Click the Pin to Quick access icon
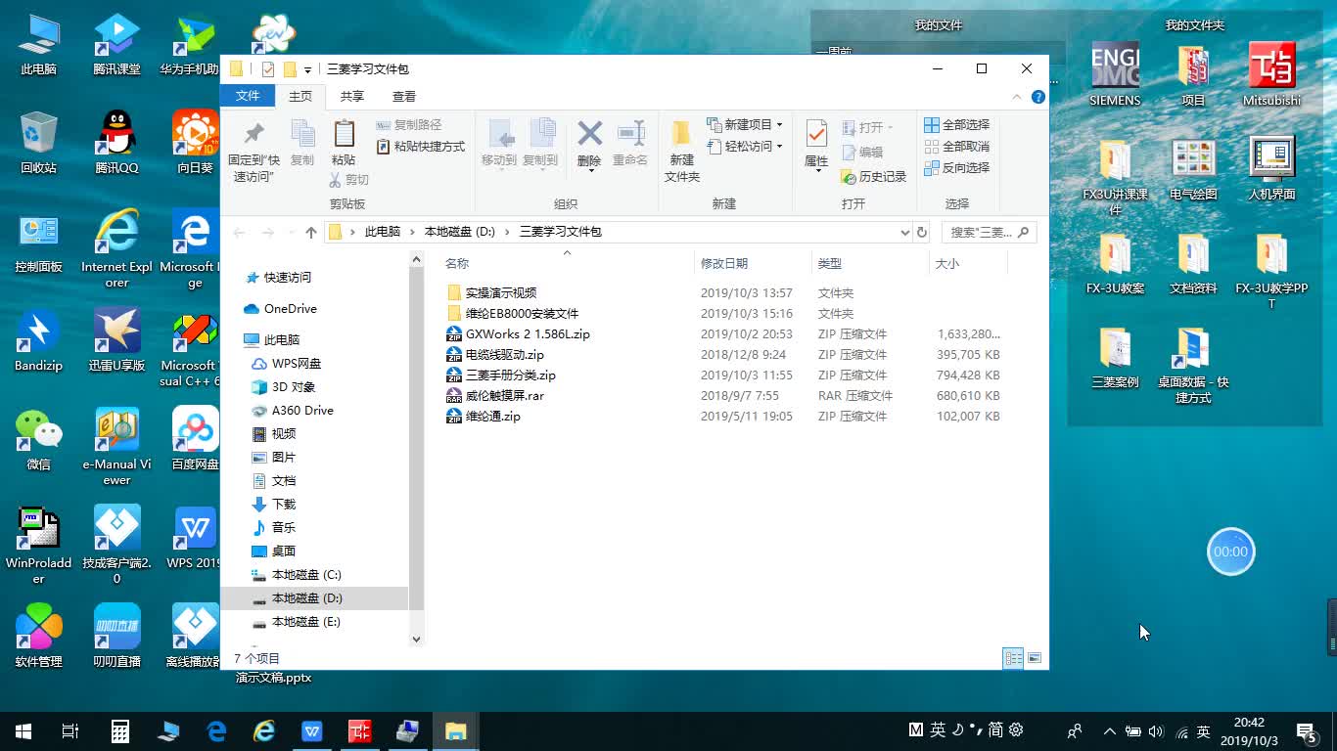 point(254,134)
